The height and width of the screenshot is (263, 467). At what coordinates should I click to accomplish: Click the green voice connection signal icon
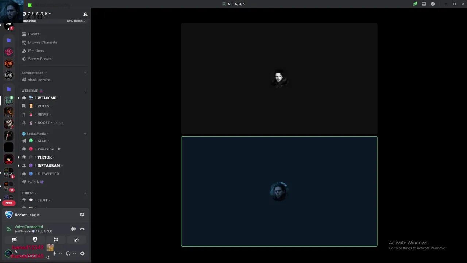coord(9,229)
